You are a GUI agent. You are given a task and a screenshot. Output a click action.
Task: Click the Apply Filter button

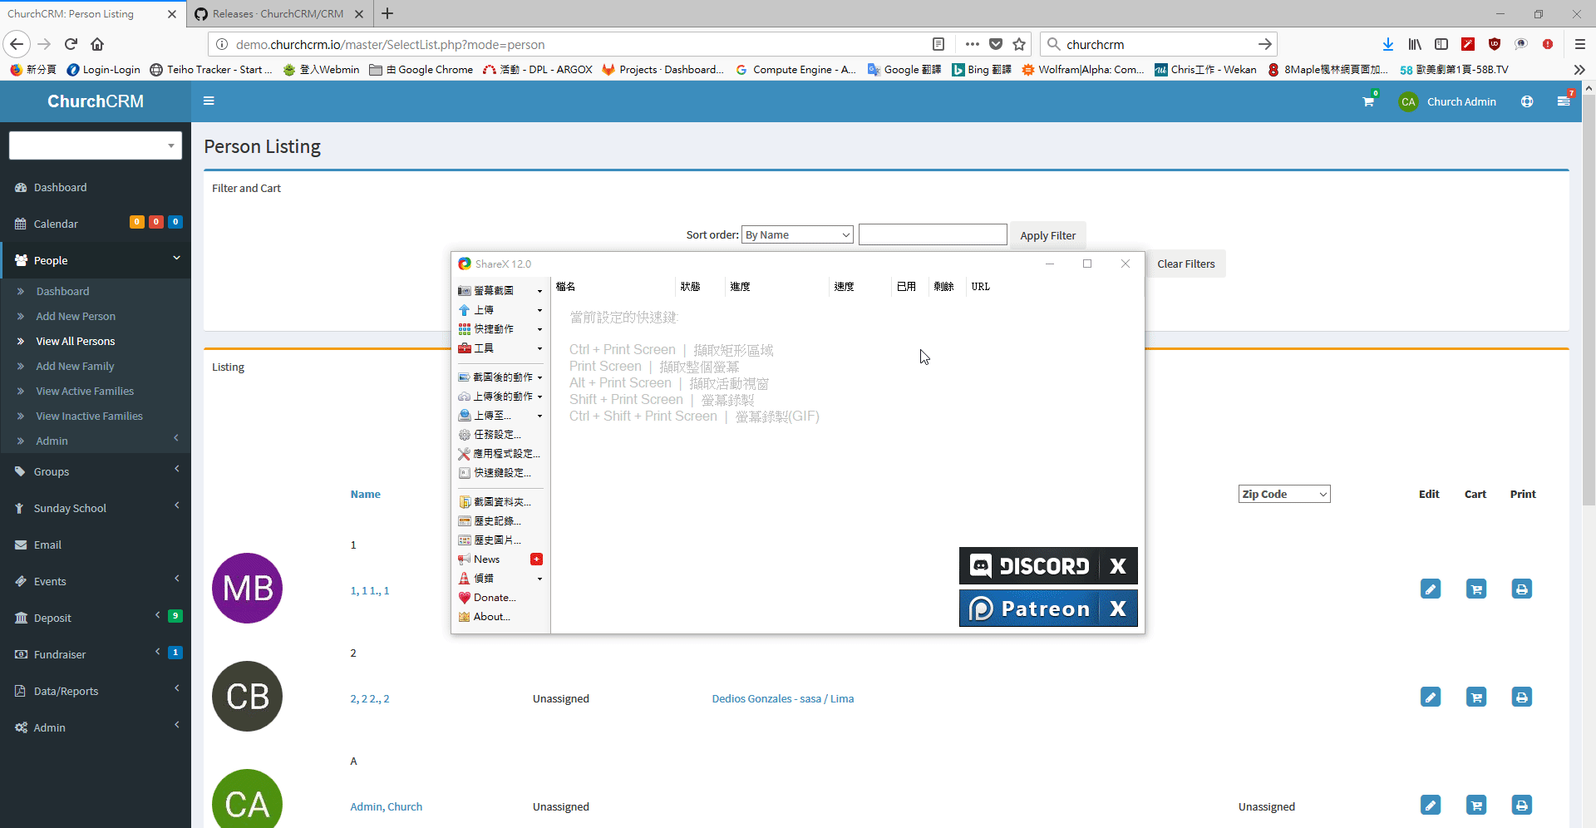[1047, 235]
